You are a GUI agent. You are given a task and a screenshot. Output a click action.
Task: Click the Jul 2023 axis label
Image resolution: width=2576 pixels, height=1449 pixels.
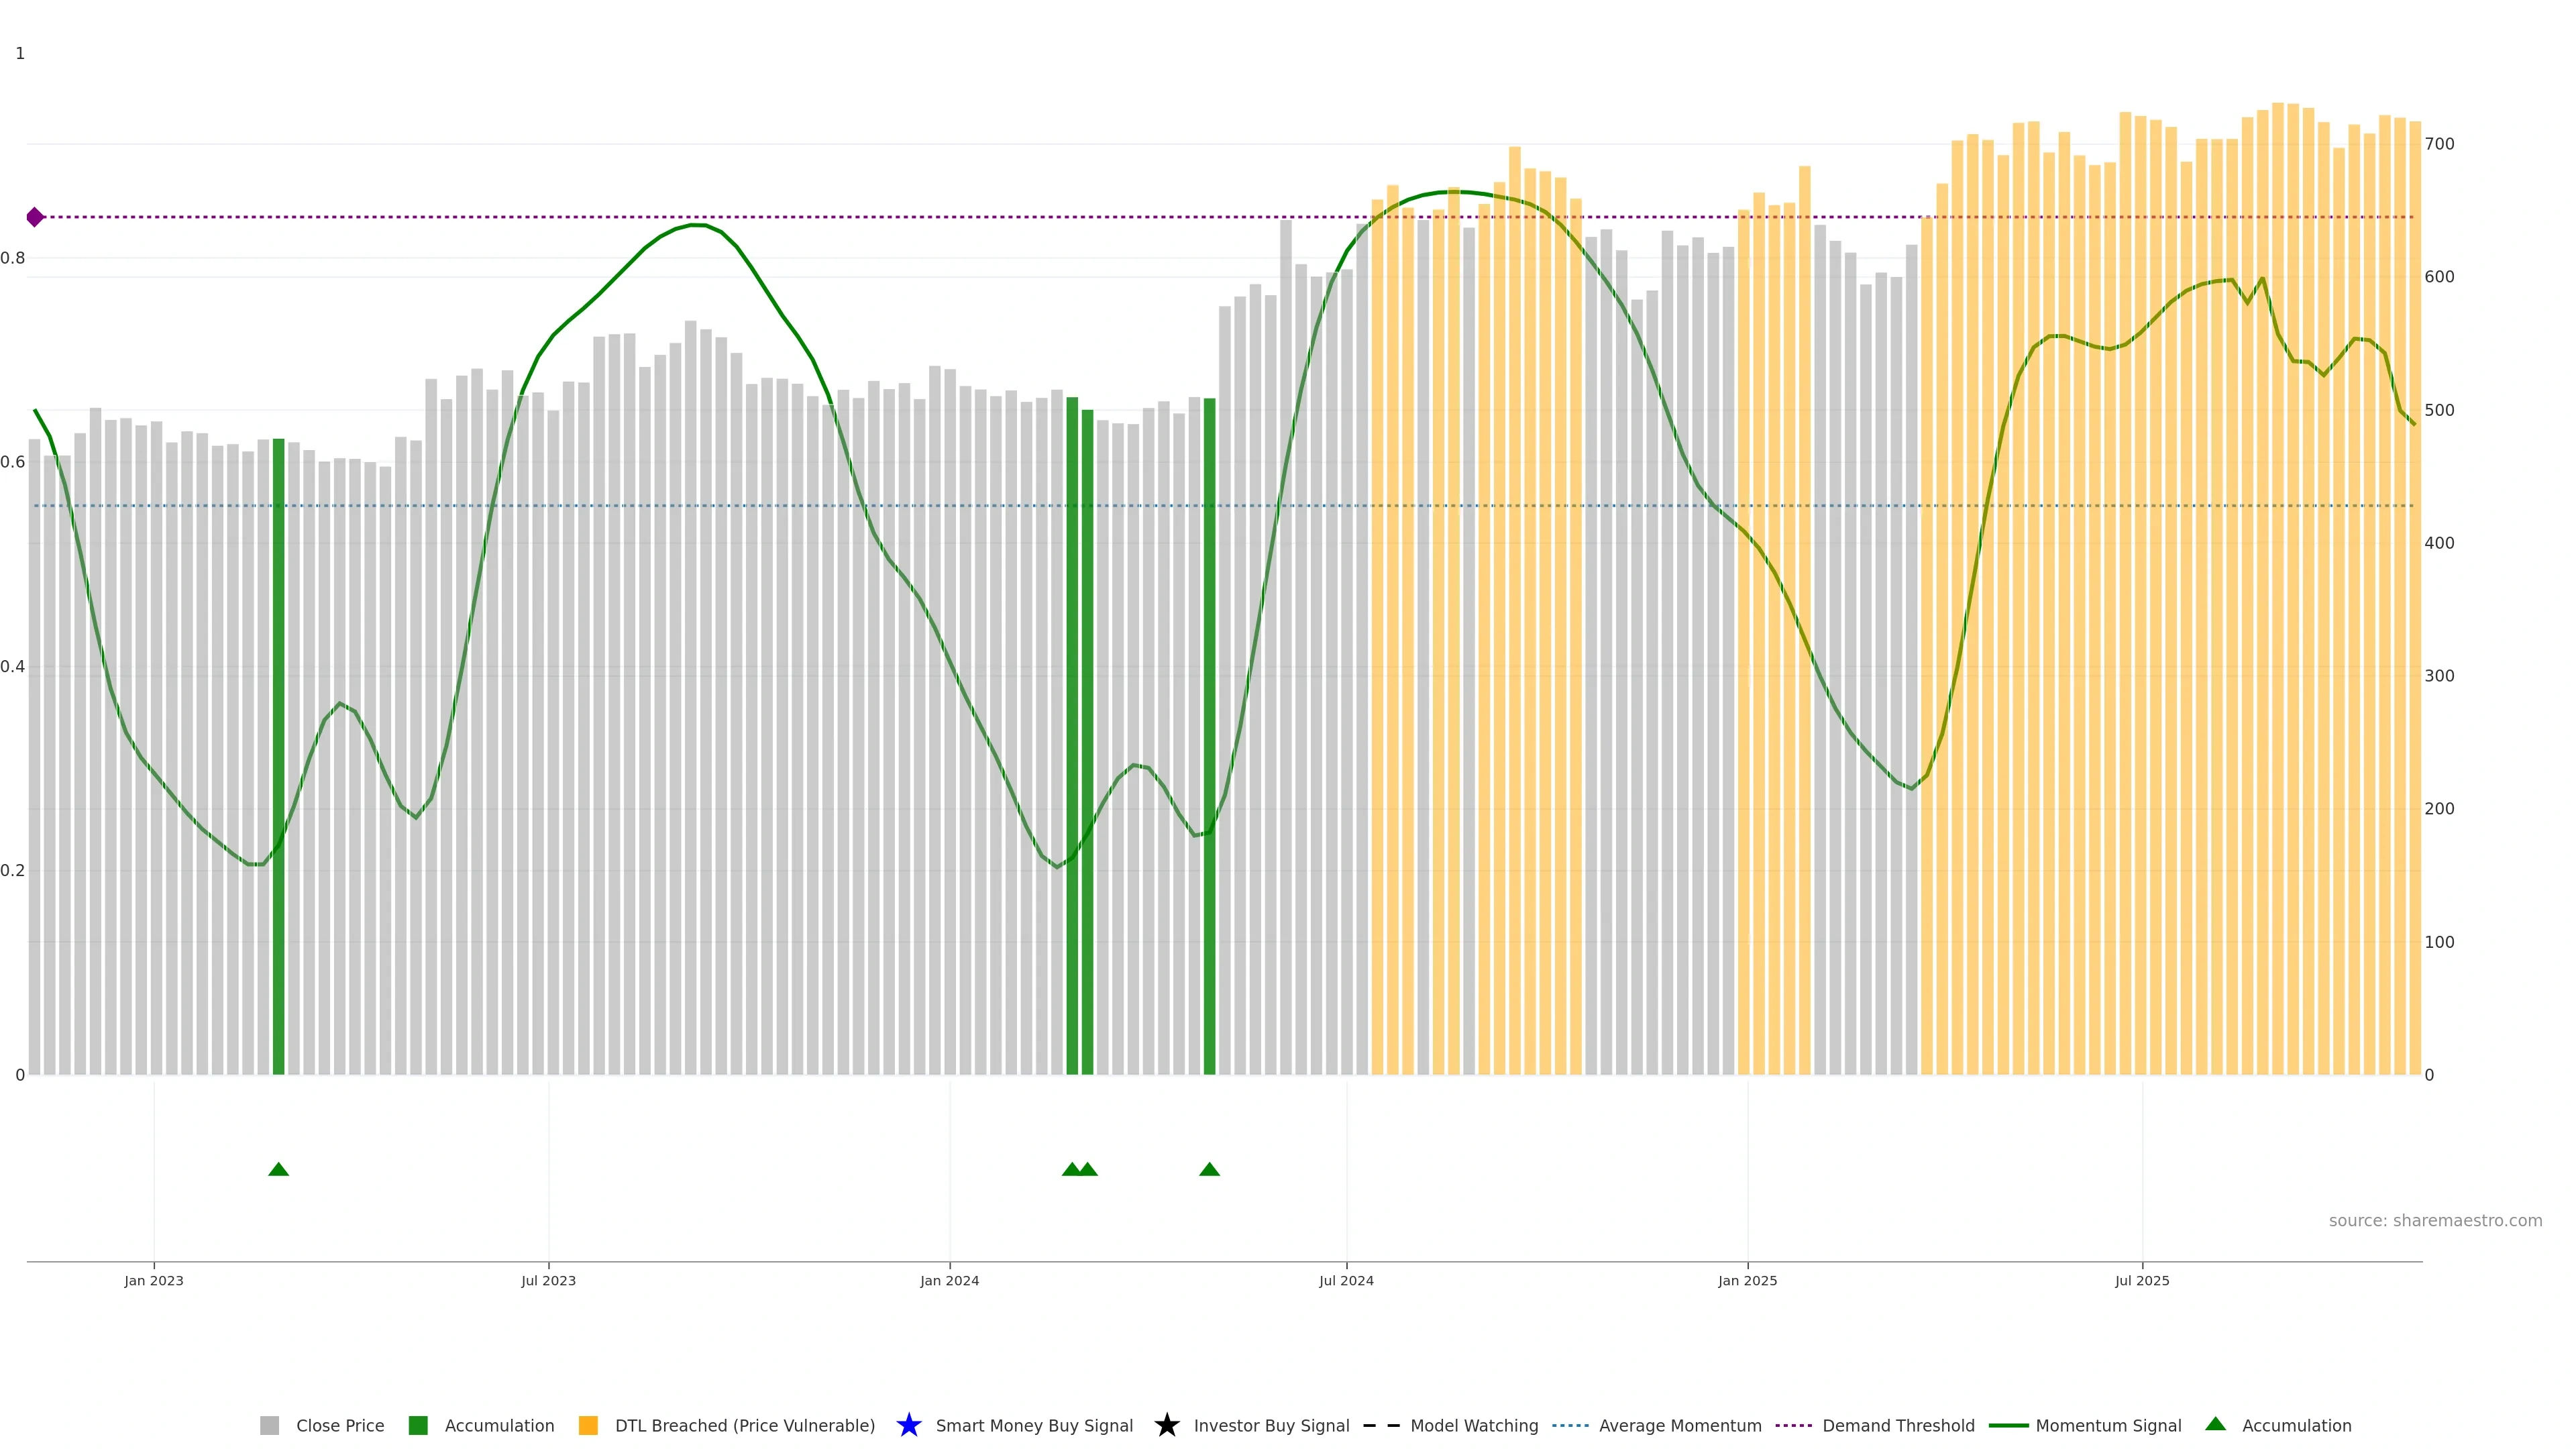point(548,1280)
